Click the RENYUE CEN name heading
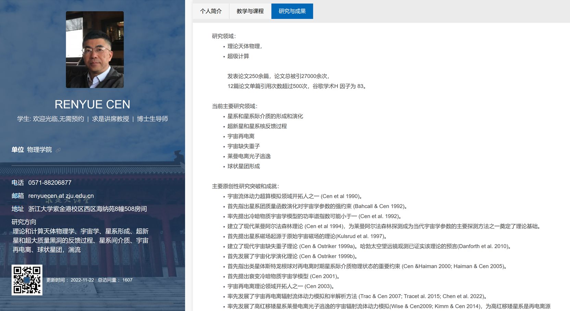This screenshot has width=570, height=311. click(x=93, y=104)
